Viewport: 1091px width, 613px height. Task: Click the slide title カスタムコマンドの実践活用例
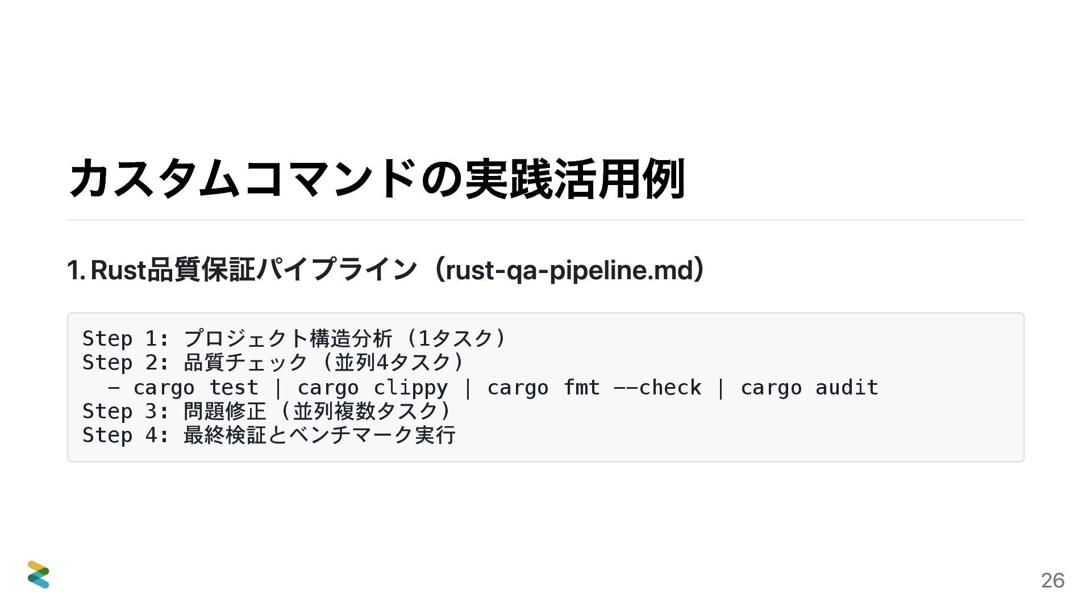(x=377, y=179)
